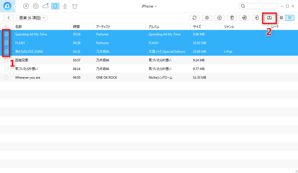Viewport: 298px width, 173px height.
Task: Send selected songs to iTunes
Action: point(244,18)
